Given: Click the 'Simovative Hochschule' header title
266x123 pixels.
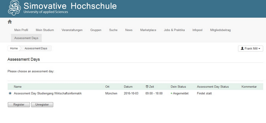Looking at the screenshot, I should click(x=70, y=6).
